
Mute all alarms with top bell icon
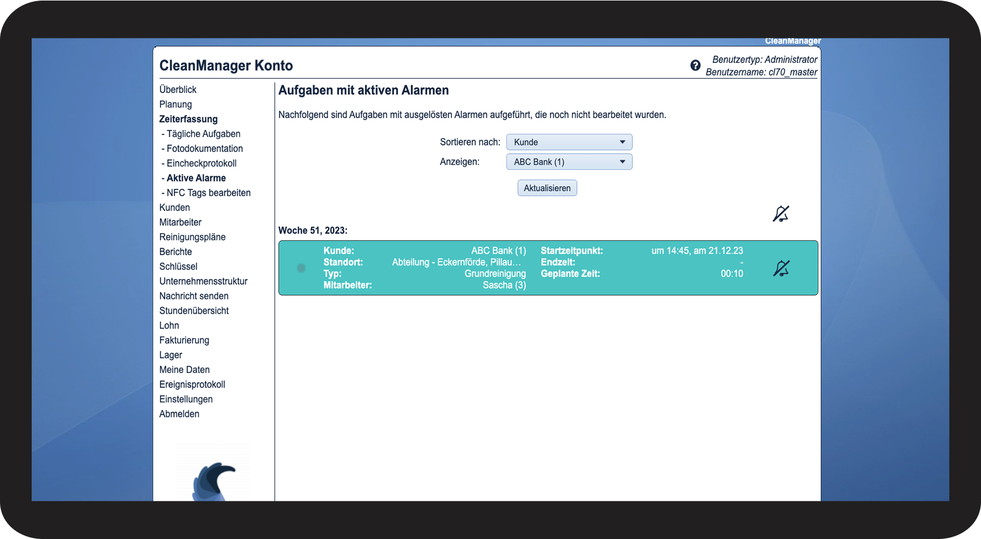(781, 214)
